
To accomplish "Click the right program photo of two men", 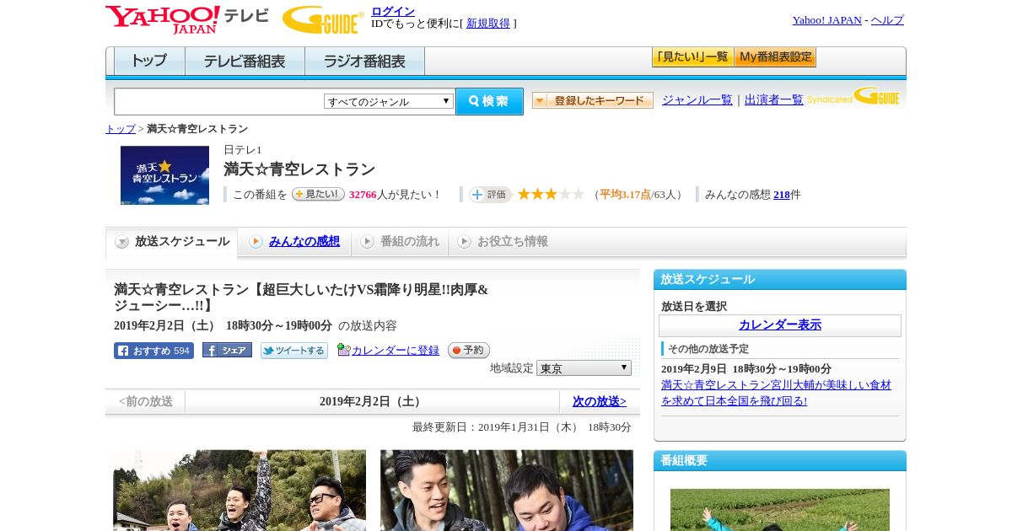I will pos(507,490).
